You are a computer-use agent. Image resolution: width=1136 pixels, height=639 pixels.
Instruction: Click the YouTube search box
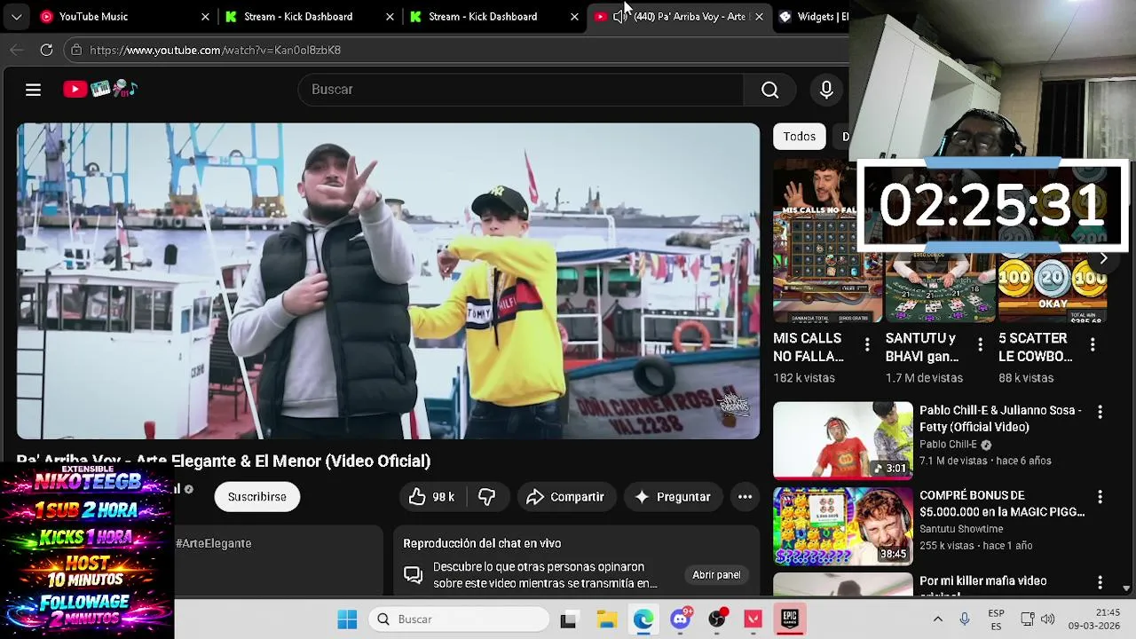click(x=521, y=90)
